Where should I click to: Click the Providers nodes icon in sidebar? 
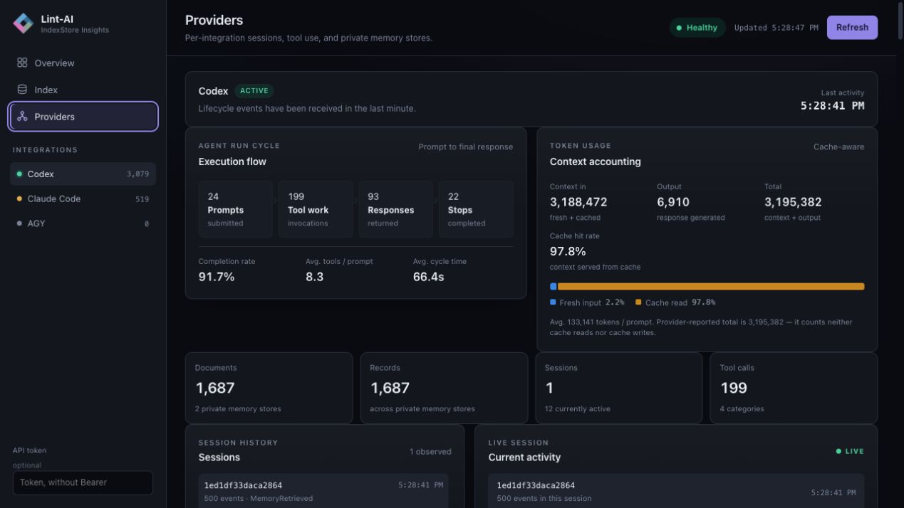(22, 117)
